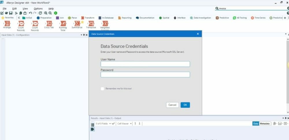289x140 pixels.
Task: Click the 'invoice' tool search box
Action: (x=252, y=8)
